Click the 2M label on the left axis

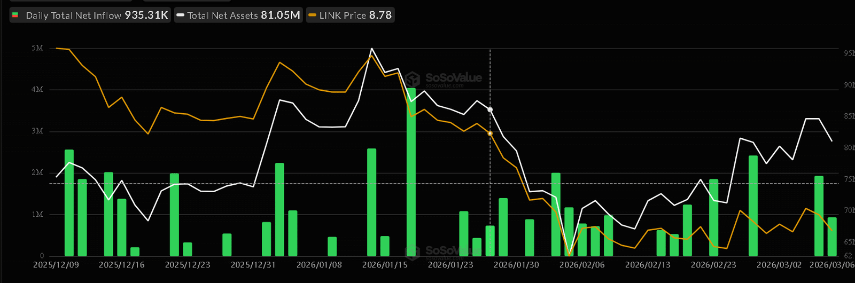(37, 172)
